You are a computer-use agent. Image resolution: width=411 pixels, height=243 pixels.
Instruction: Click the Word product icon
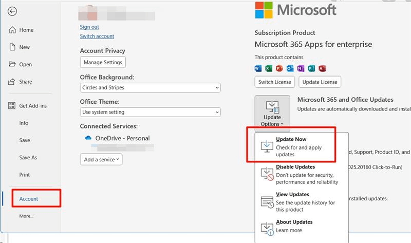(x=258, y=68)
